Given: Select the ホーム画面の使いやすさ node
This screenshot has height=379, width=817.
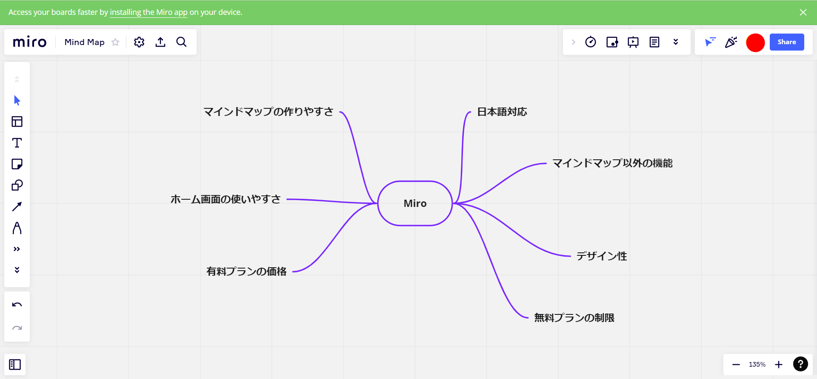Looking at the screenshot, I should click(x=226, y=199).
